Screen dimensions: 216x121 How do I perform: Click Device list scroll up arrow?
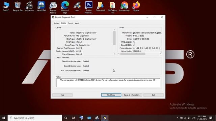[x=114, y=30]
